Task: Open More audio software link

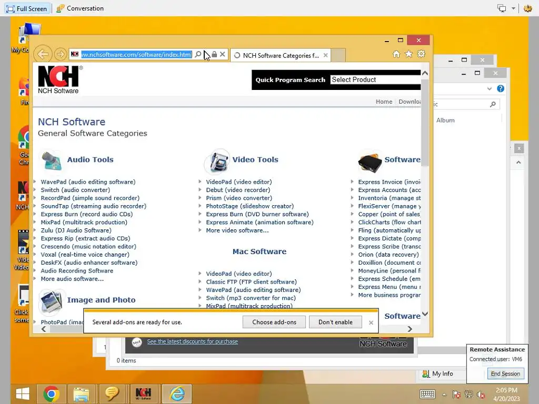Action: (x=72, y=279)
